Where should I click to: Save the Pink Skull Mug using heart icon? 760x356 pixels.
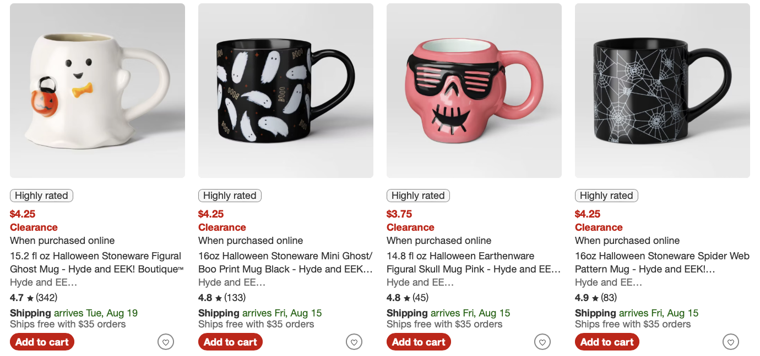click(x=542, y=342)
